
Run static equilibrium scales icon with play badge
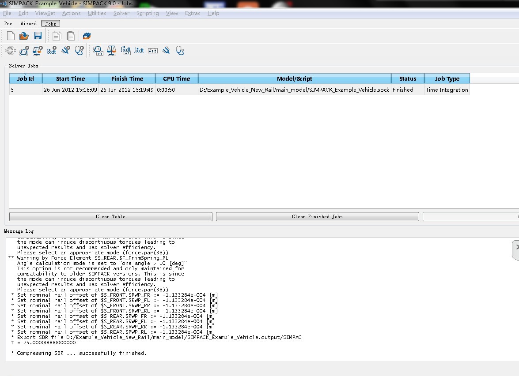38,51
